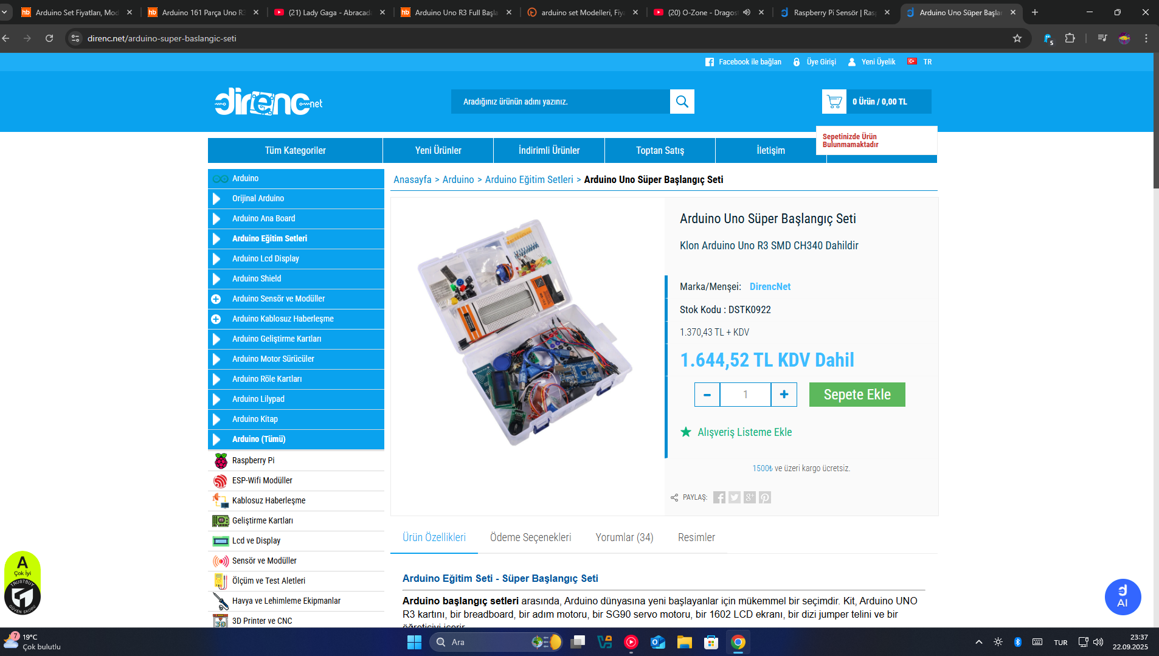Switch to Resimler tab
The image size is (1159, 656).
pyautogui.click(x=696, y=537)
